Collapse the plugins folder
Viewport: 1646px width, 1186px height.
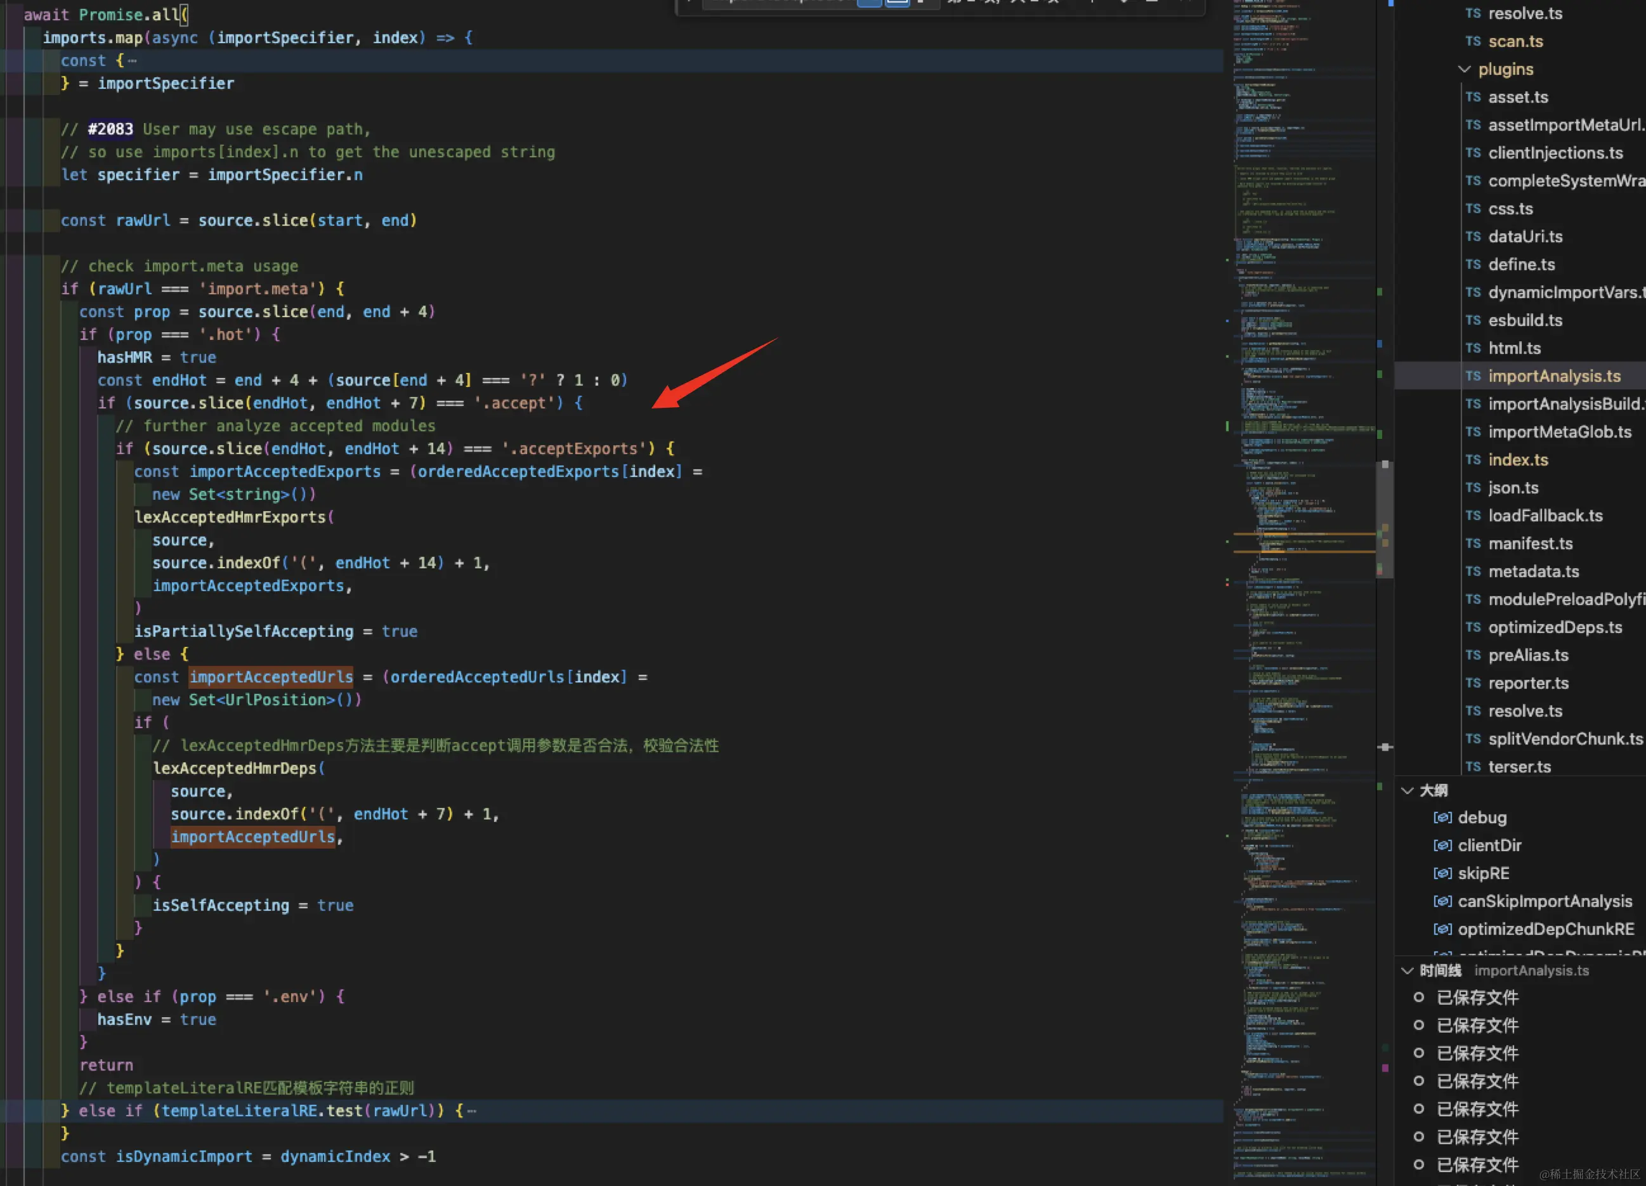[1464, 70]
